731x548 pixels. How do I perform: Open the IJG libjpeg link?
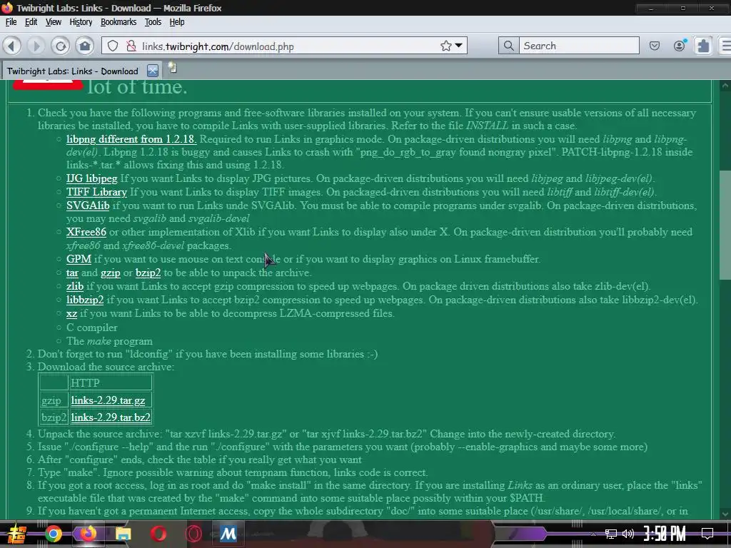(92, 178)
